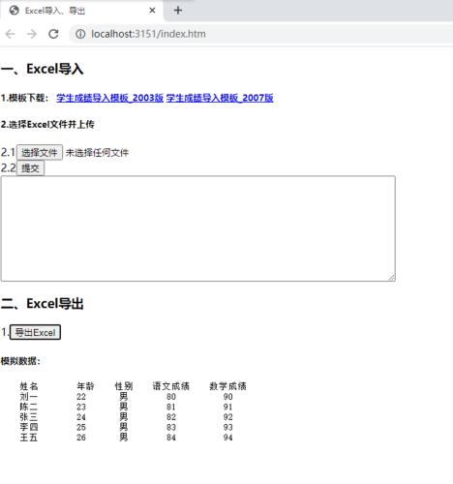Download 学生成绩导入模板_2007版 link
Viewport: 453px width, 484px height.
(x=220, y=98)
